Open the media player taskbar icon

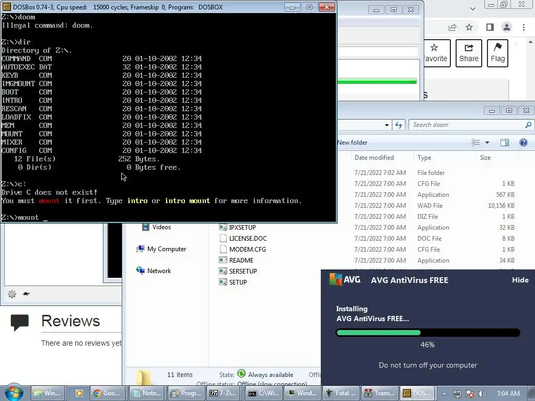tap(79, 393)
